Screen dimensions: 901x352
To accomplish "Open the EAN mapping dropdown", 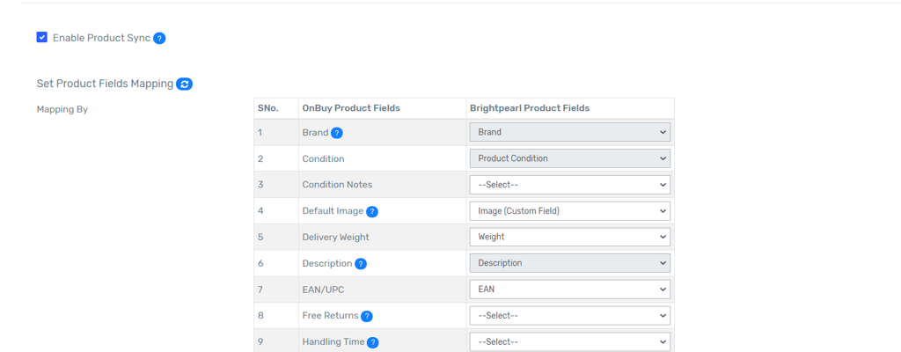I will tap(570, 290).
